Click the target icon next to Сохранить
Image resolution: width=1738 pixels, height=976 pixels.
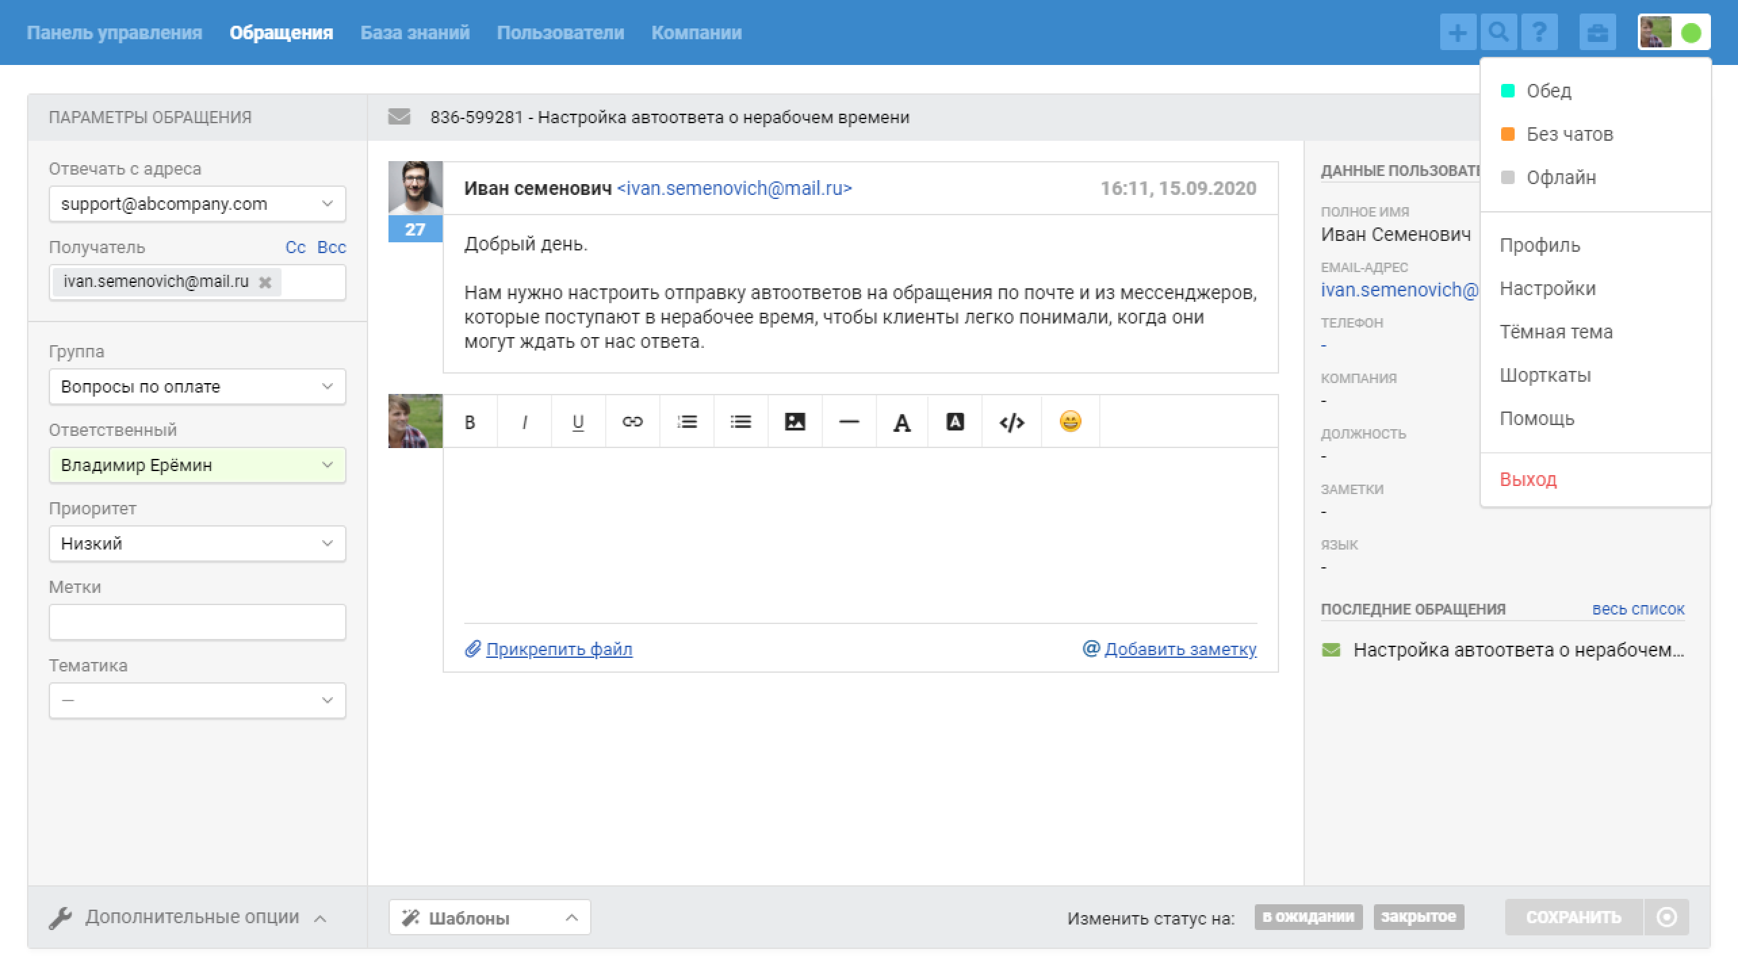1666,917
